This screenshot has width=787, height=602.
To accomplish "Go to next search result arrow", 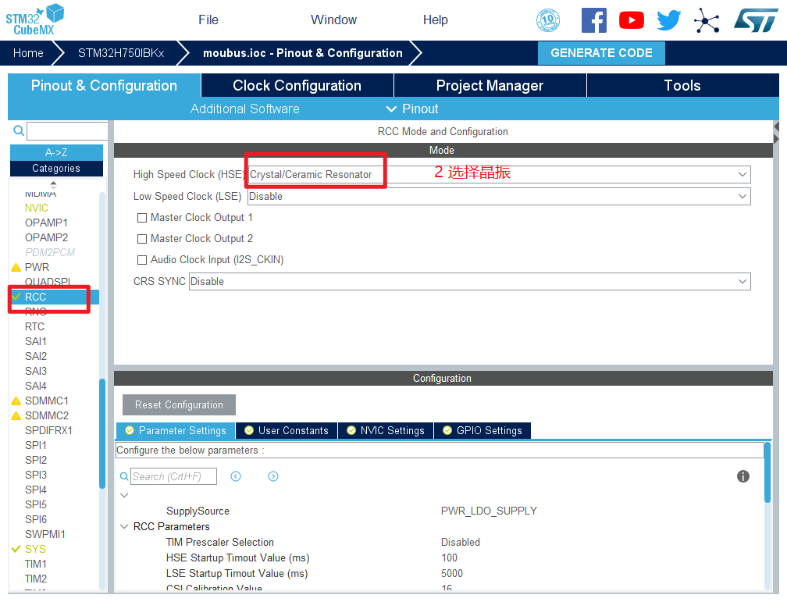I will (x=273, y=476).
